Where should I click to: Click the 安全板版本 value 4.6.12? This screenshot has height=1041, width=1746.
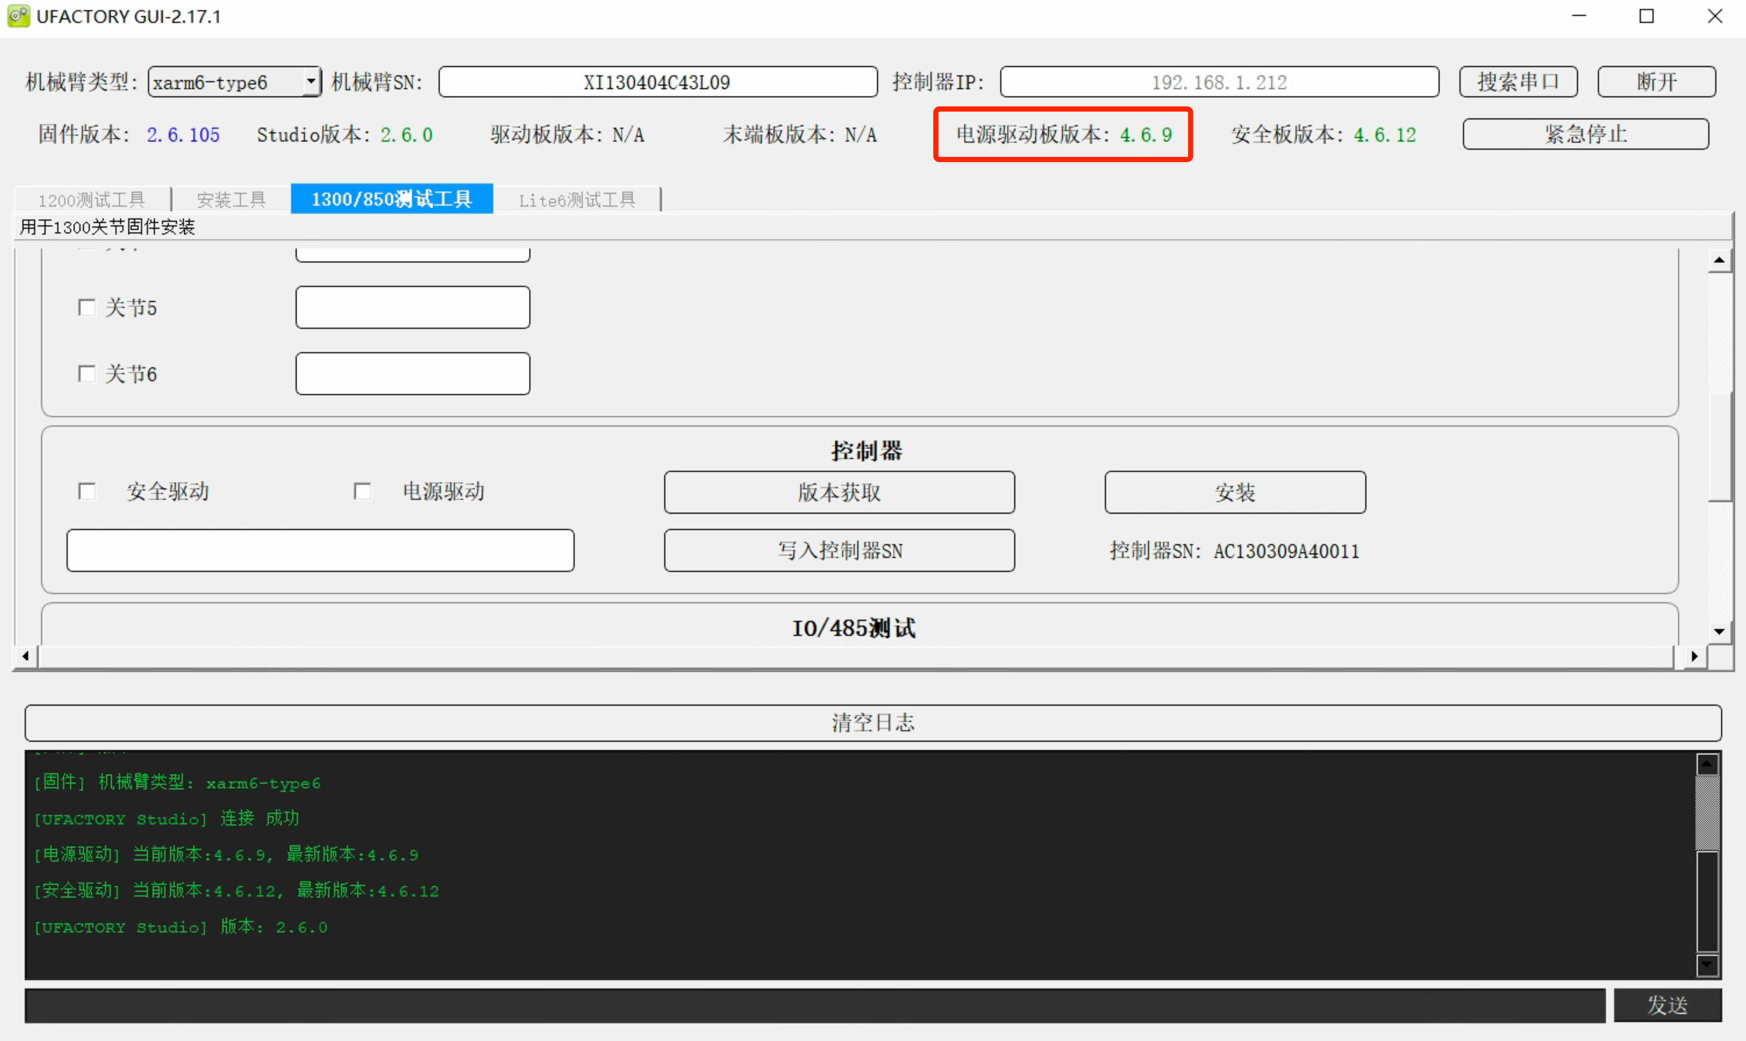click(1385, 135)
